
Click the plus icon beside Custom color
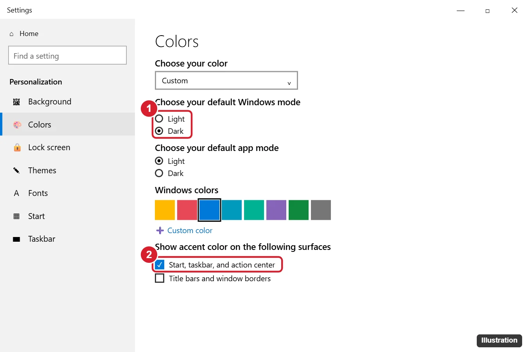pos(160,231)
